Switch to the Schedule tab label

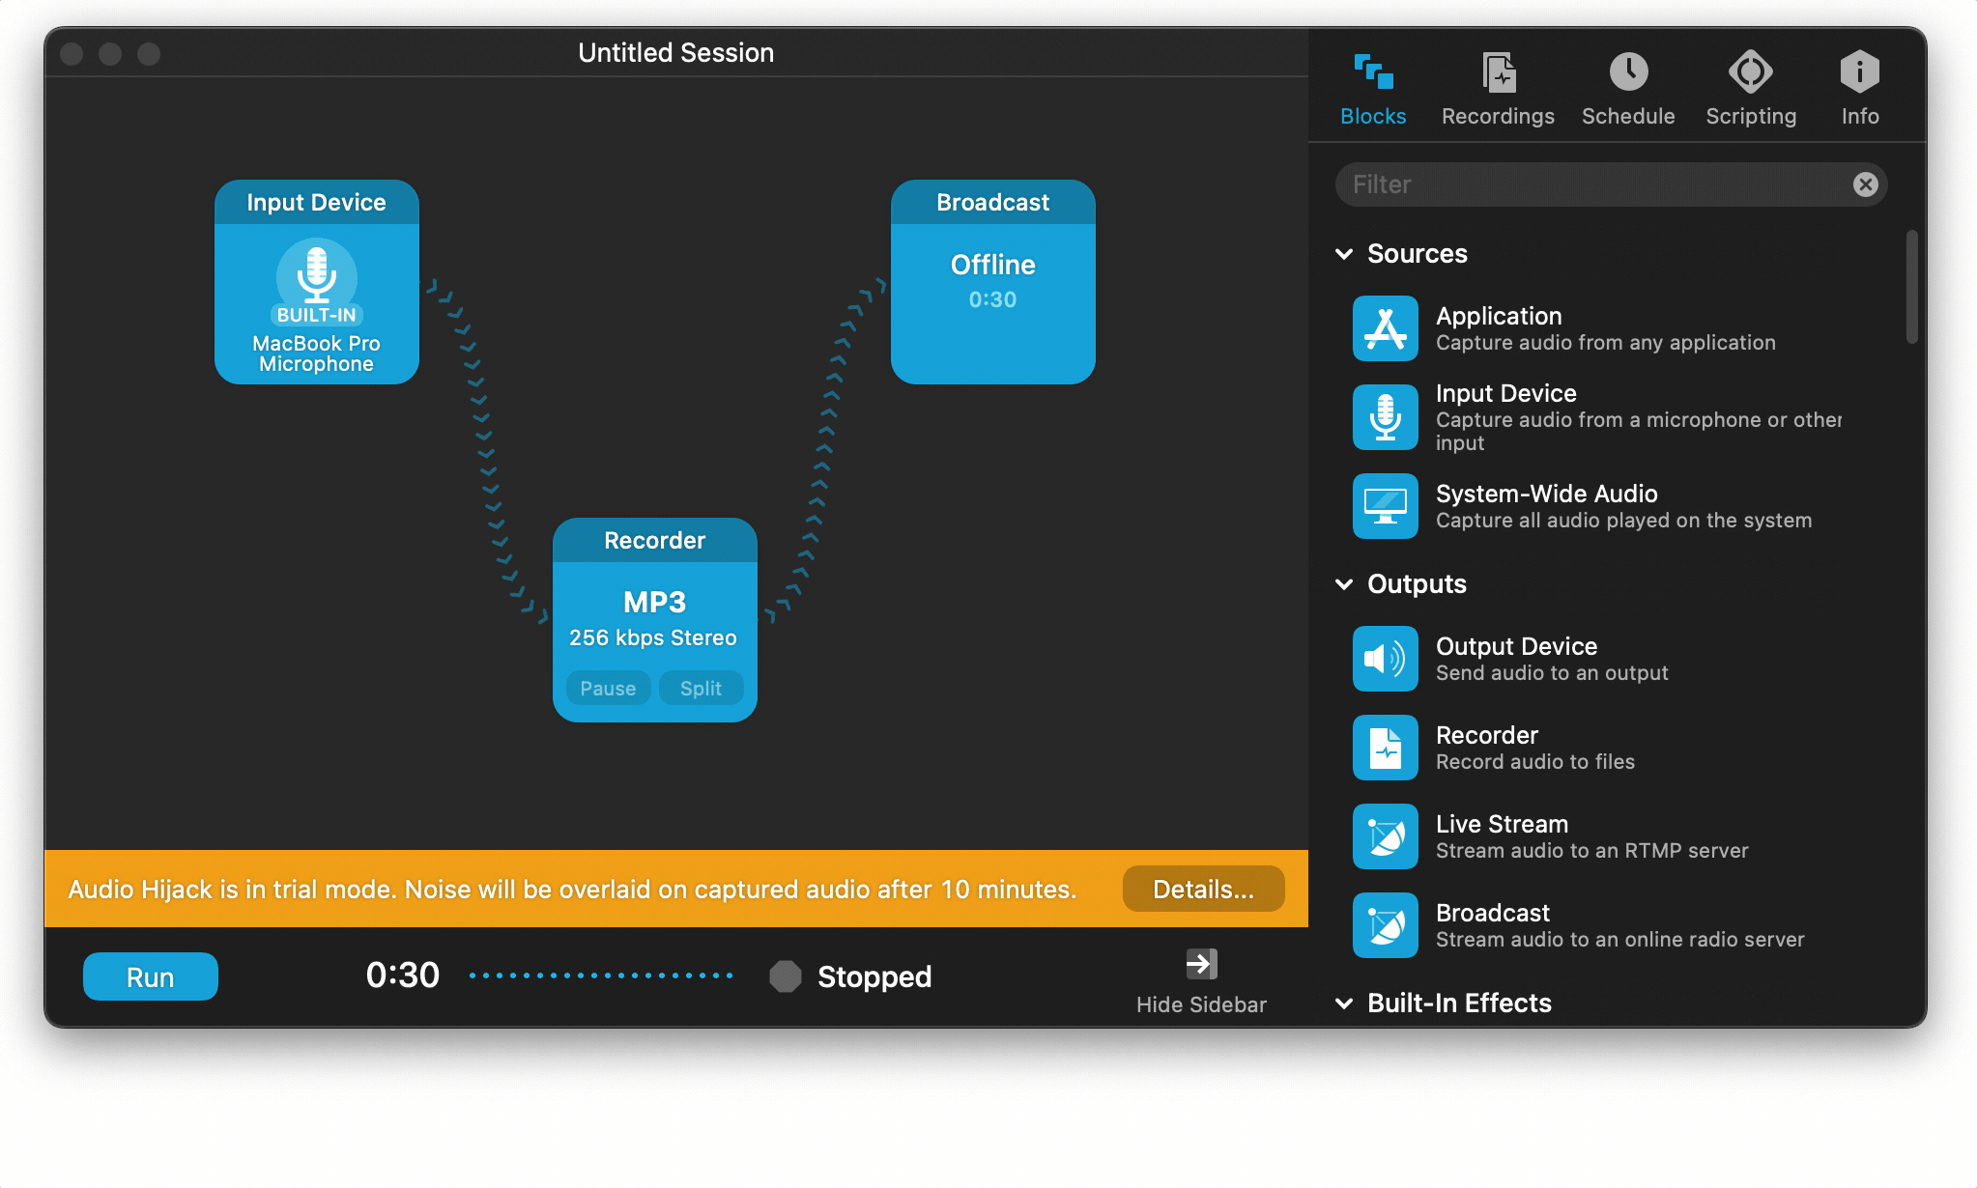[x=1628, y=116]
